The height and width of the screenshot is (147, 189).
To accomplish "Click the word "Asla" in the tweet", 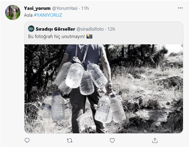I will point(28,15).
